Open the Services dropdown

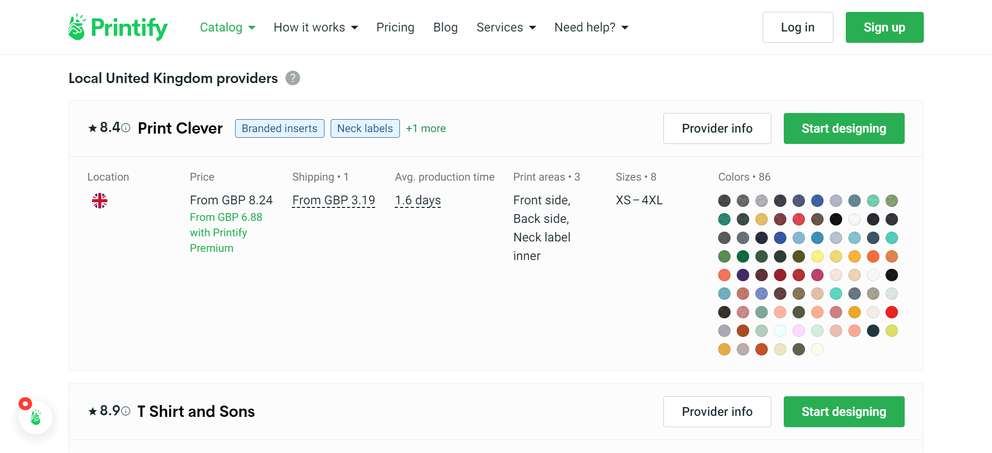(506, 27)
